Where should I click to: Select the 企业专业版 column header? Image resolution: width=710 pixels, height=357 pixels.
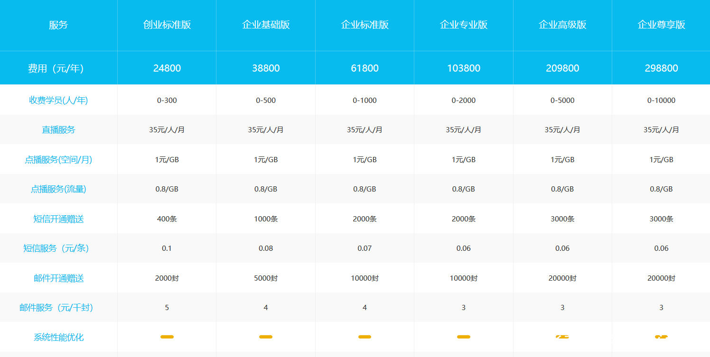click(x=464, y=25)
